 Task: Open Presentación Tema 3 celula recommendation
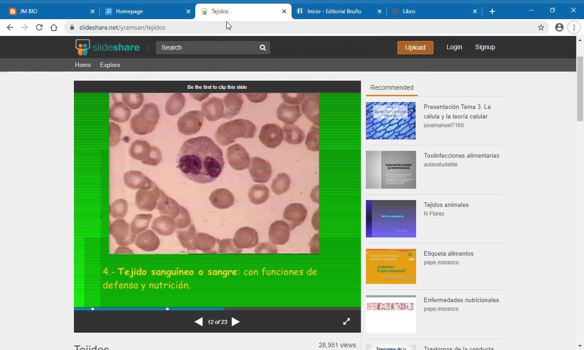(457, 112)
